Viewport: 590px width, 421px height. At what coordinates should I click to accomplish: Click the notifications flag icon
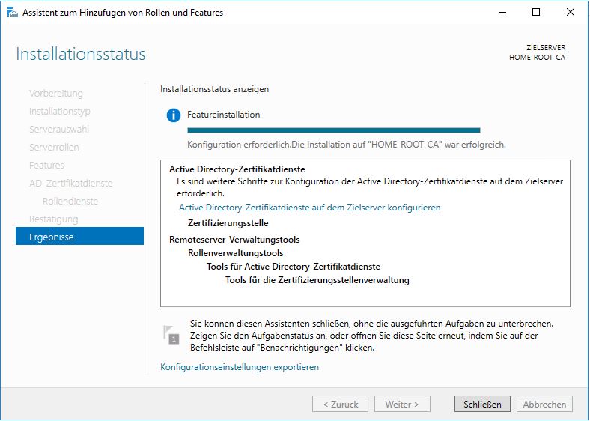pos(171,335)
